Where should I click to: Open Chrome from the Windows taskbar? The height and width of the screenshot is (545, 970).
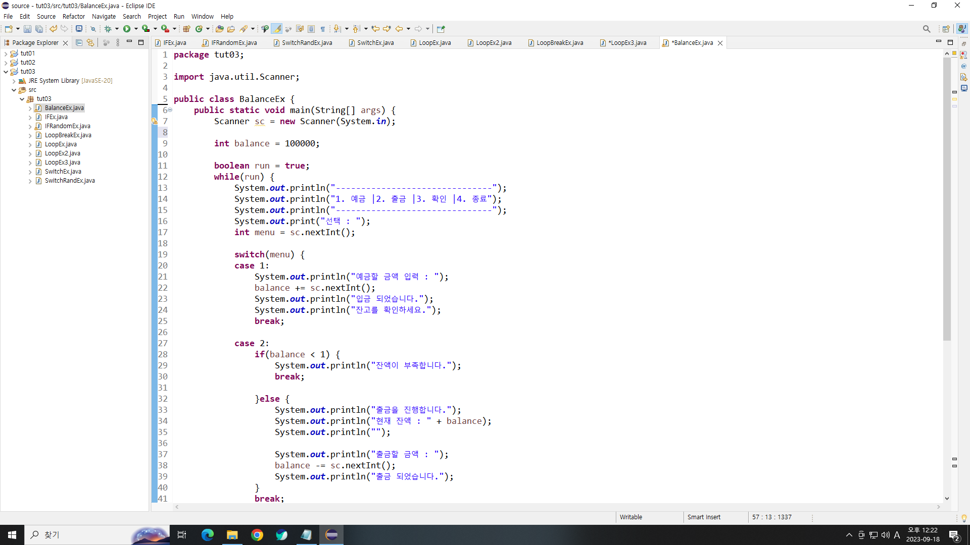point(257,535)
